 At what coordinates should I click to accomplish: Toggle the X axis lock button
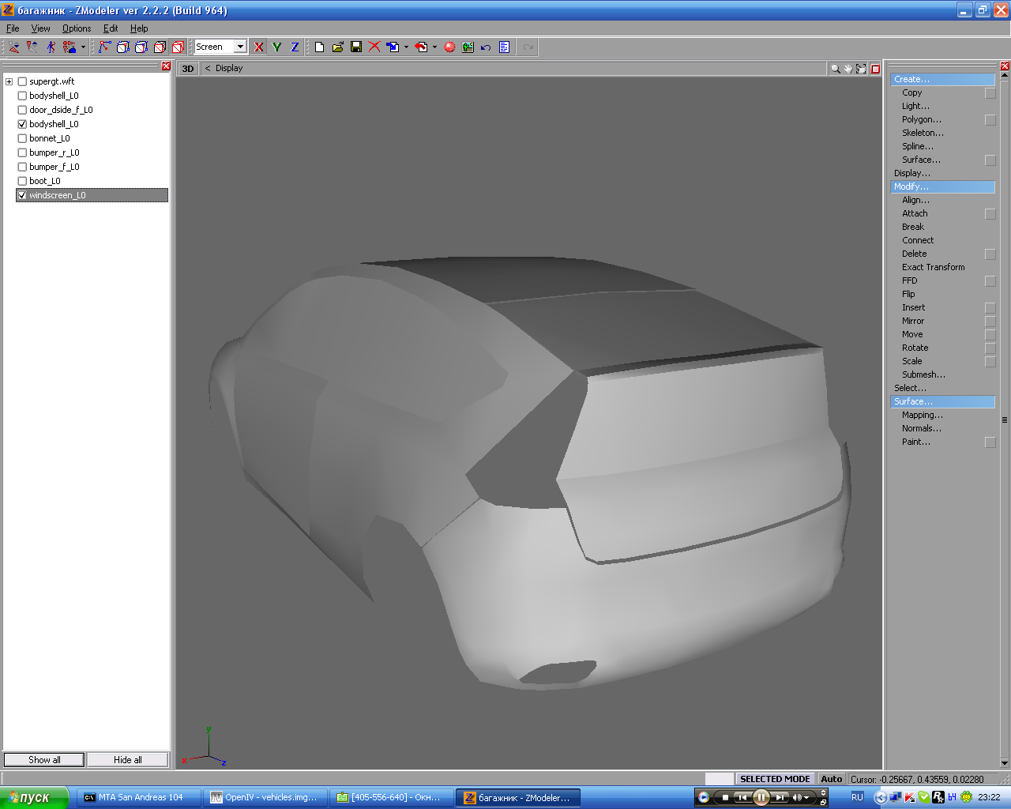pyautogui.click(x=259, y=47)
